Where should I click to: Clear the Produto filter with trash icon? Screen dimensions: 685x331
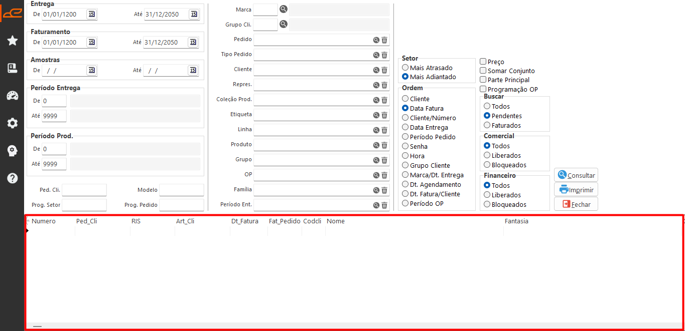click(x=384, y=145)
